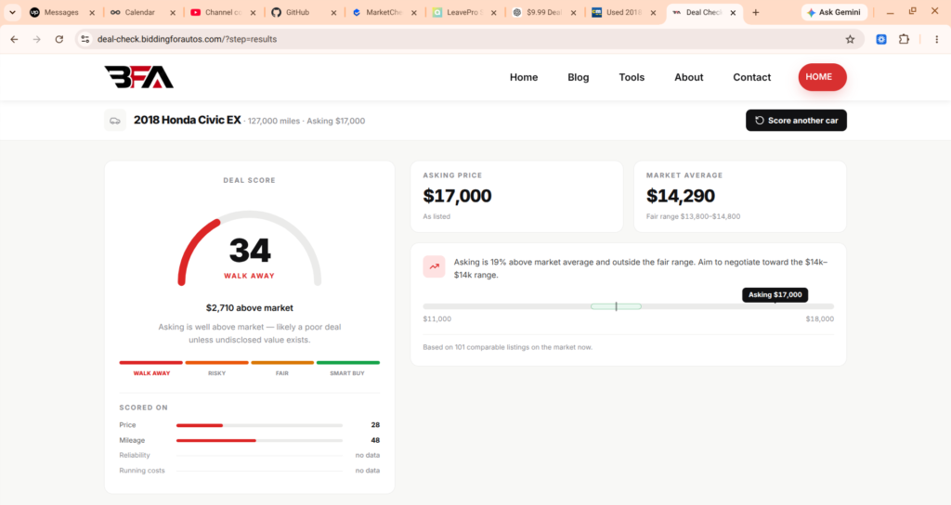Click the Asking $17,000 tooltip label
951x505 pixels.
[x=775, y=294]
